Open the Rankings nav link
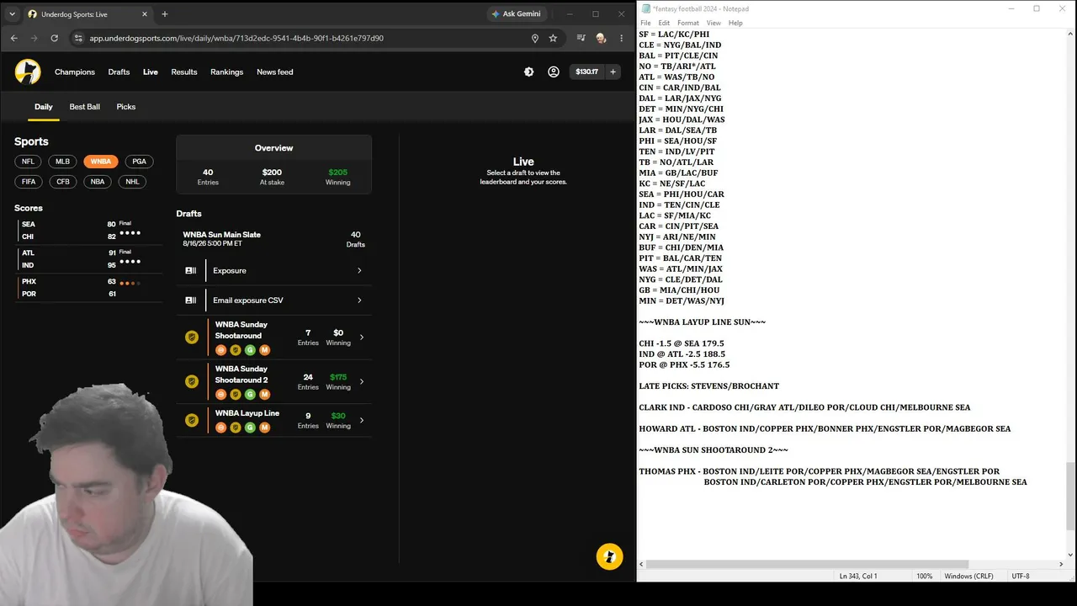The image size is (1077, 606). (227, 72)
